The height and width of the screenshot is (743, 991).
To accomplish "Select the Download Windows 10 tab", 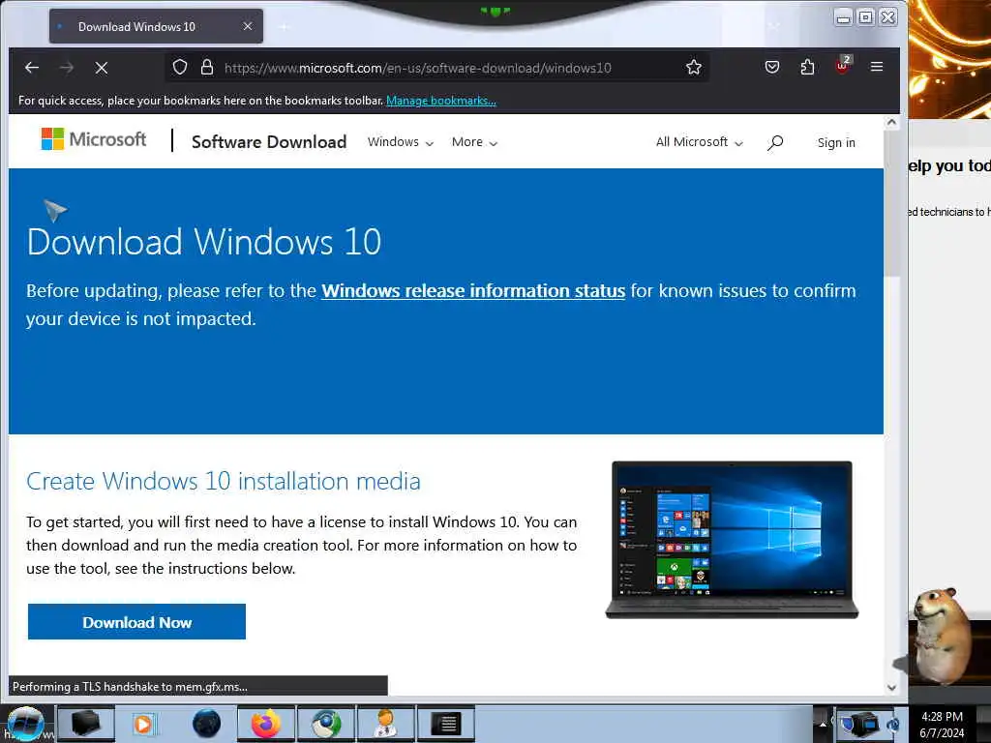I will point(156,26).
